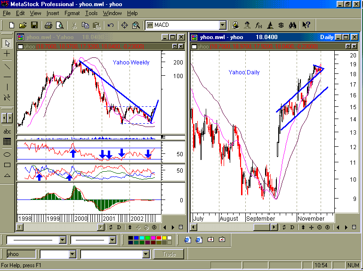Screen dimensions: 363x271
Task: Expand the wide dropdown left of Trade
Action: (146, 255)
